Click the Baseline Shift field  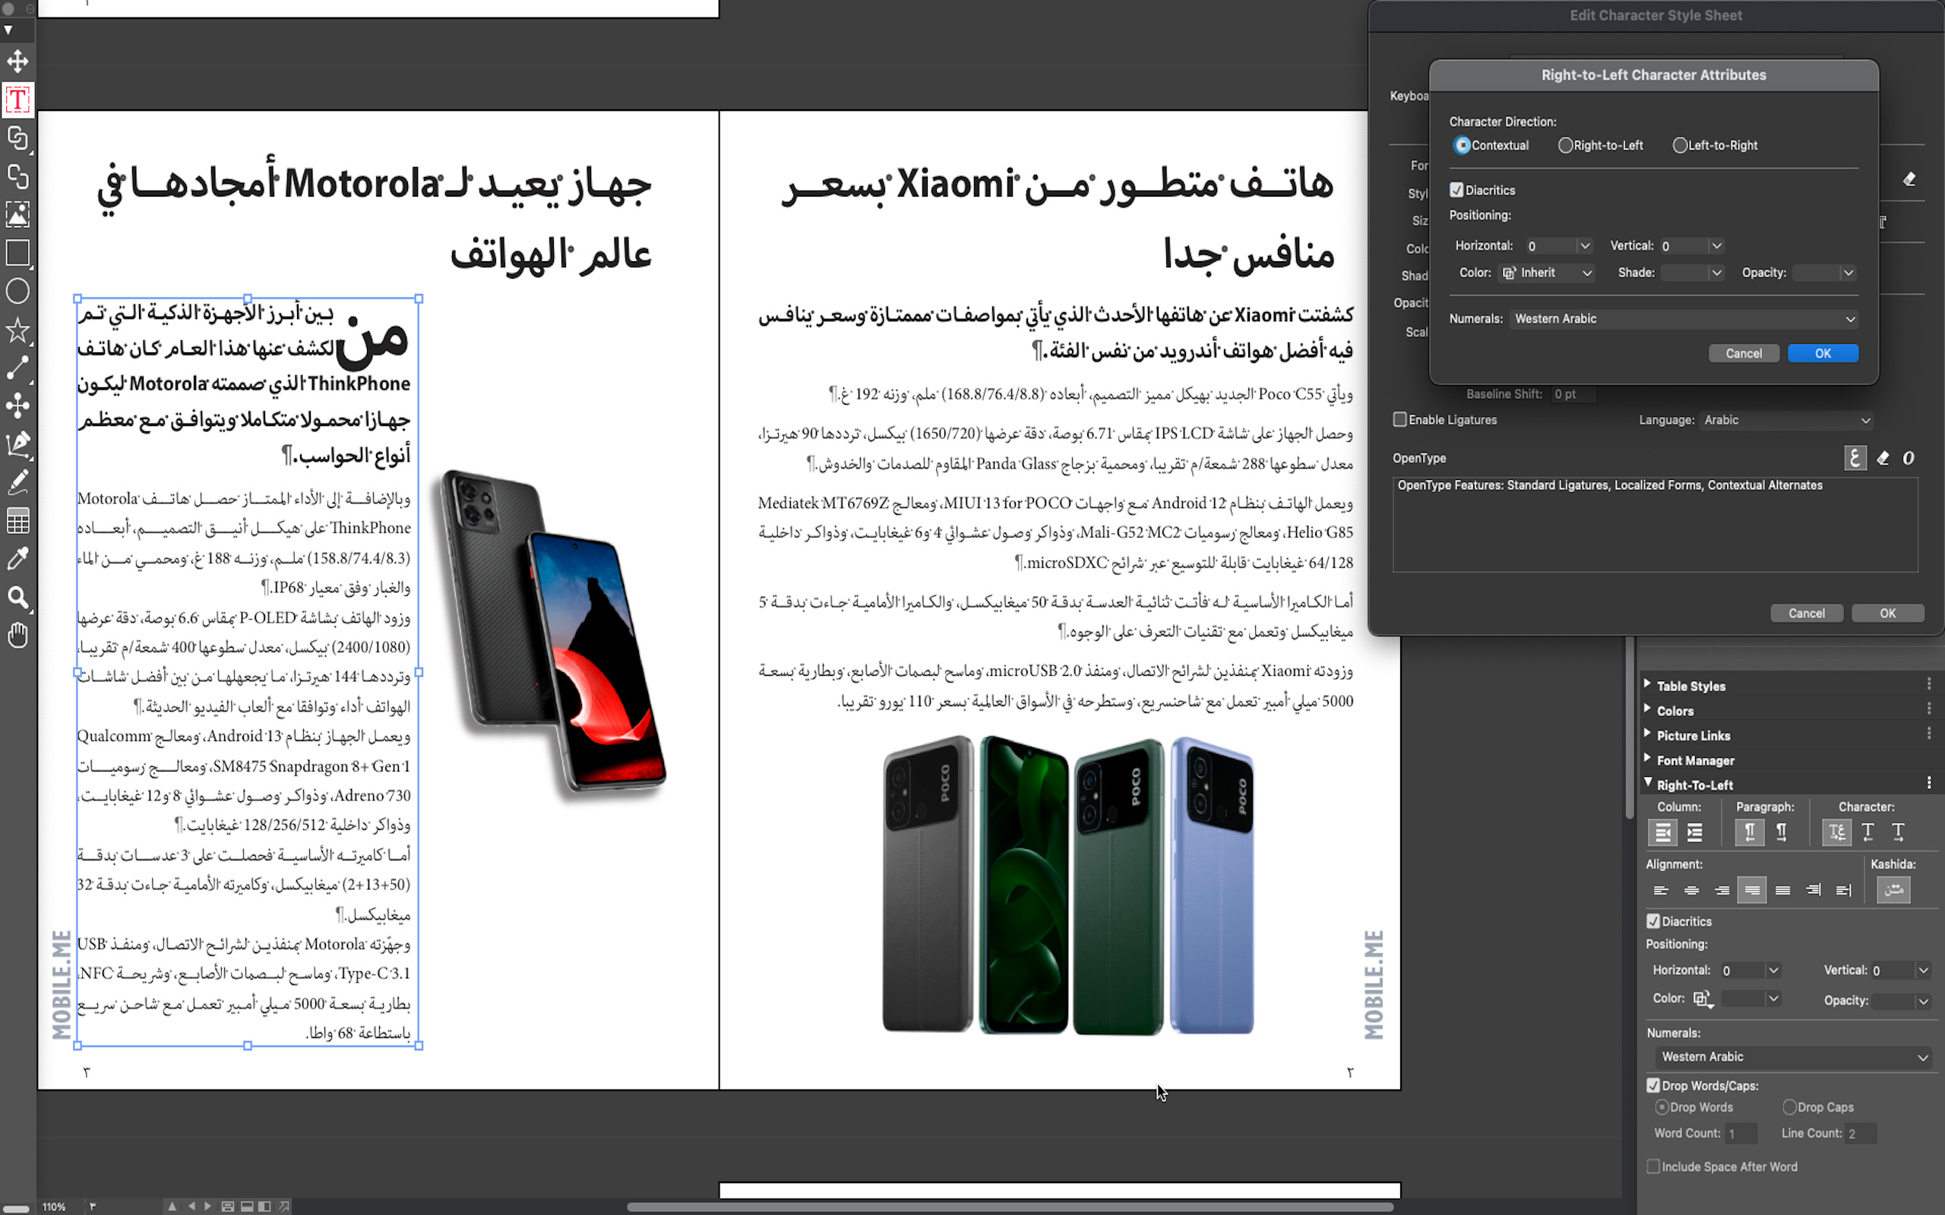(1573, 395)
